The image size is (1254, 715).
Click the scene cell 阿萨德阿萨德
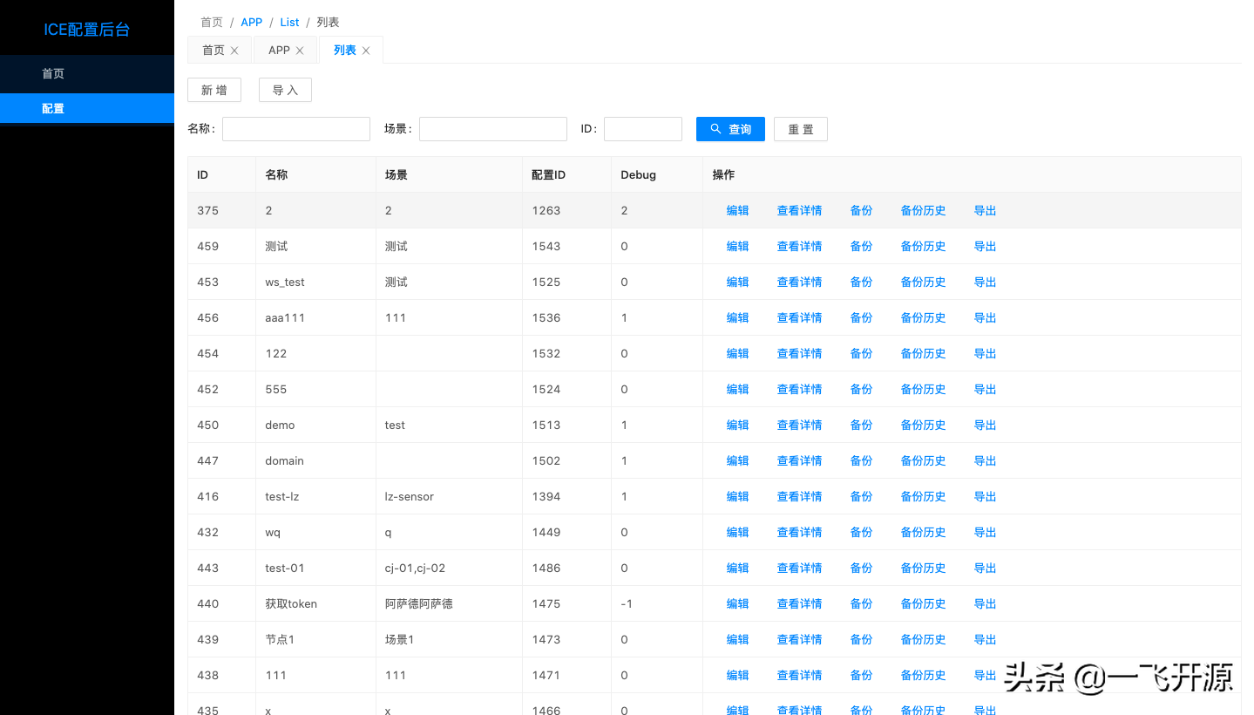tap(418, 603)
